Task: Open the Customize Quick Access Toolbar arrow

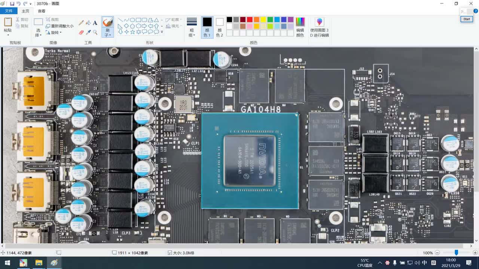Action: (31, 4)
